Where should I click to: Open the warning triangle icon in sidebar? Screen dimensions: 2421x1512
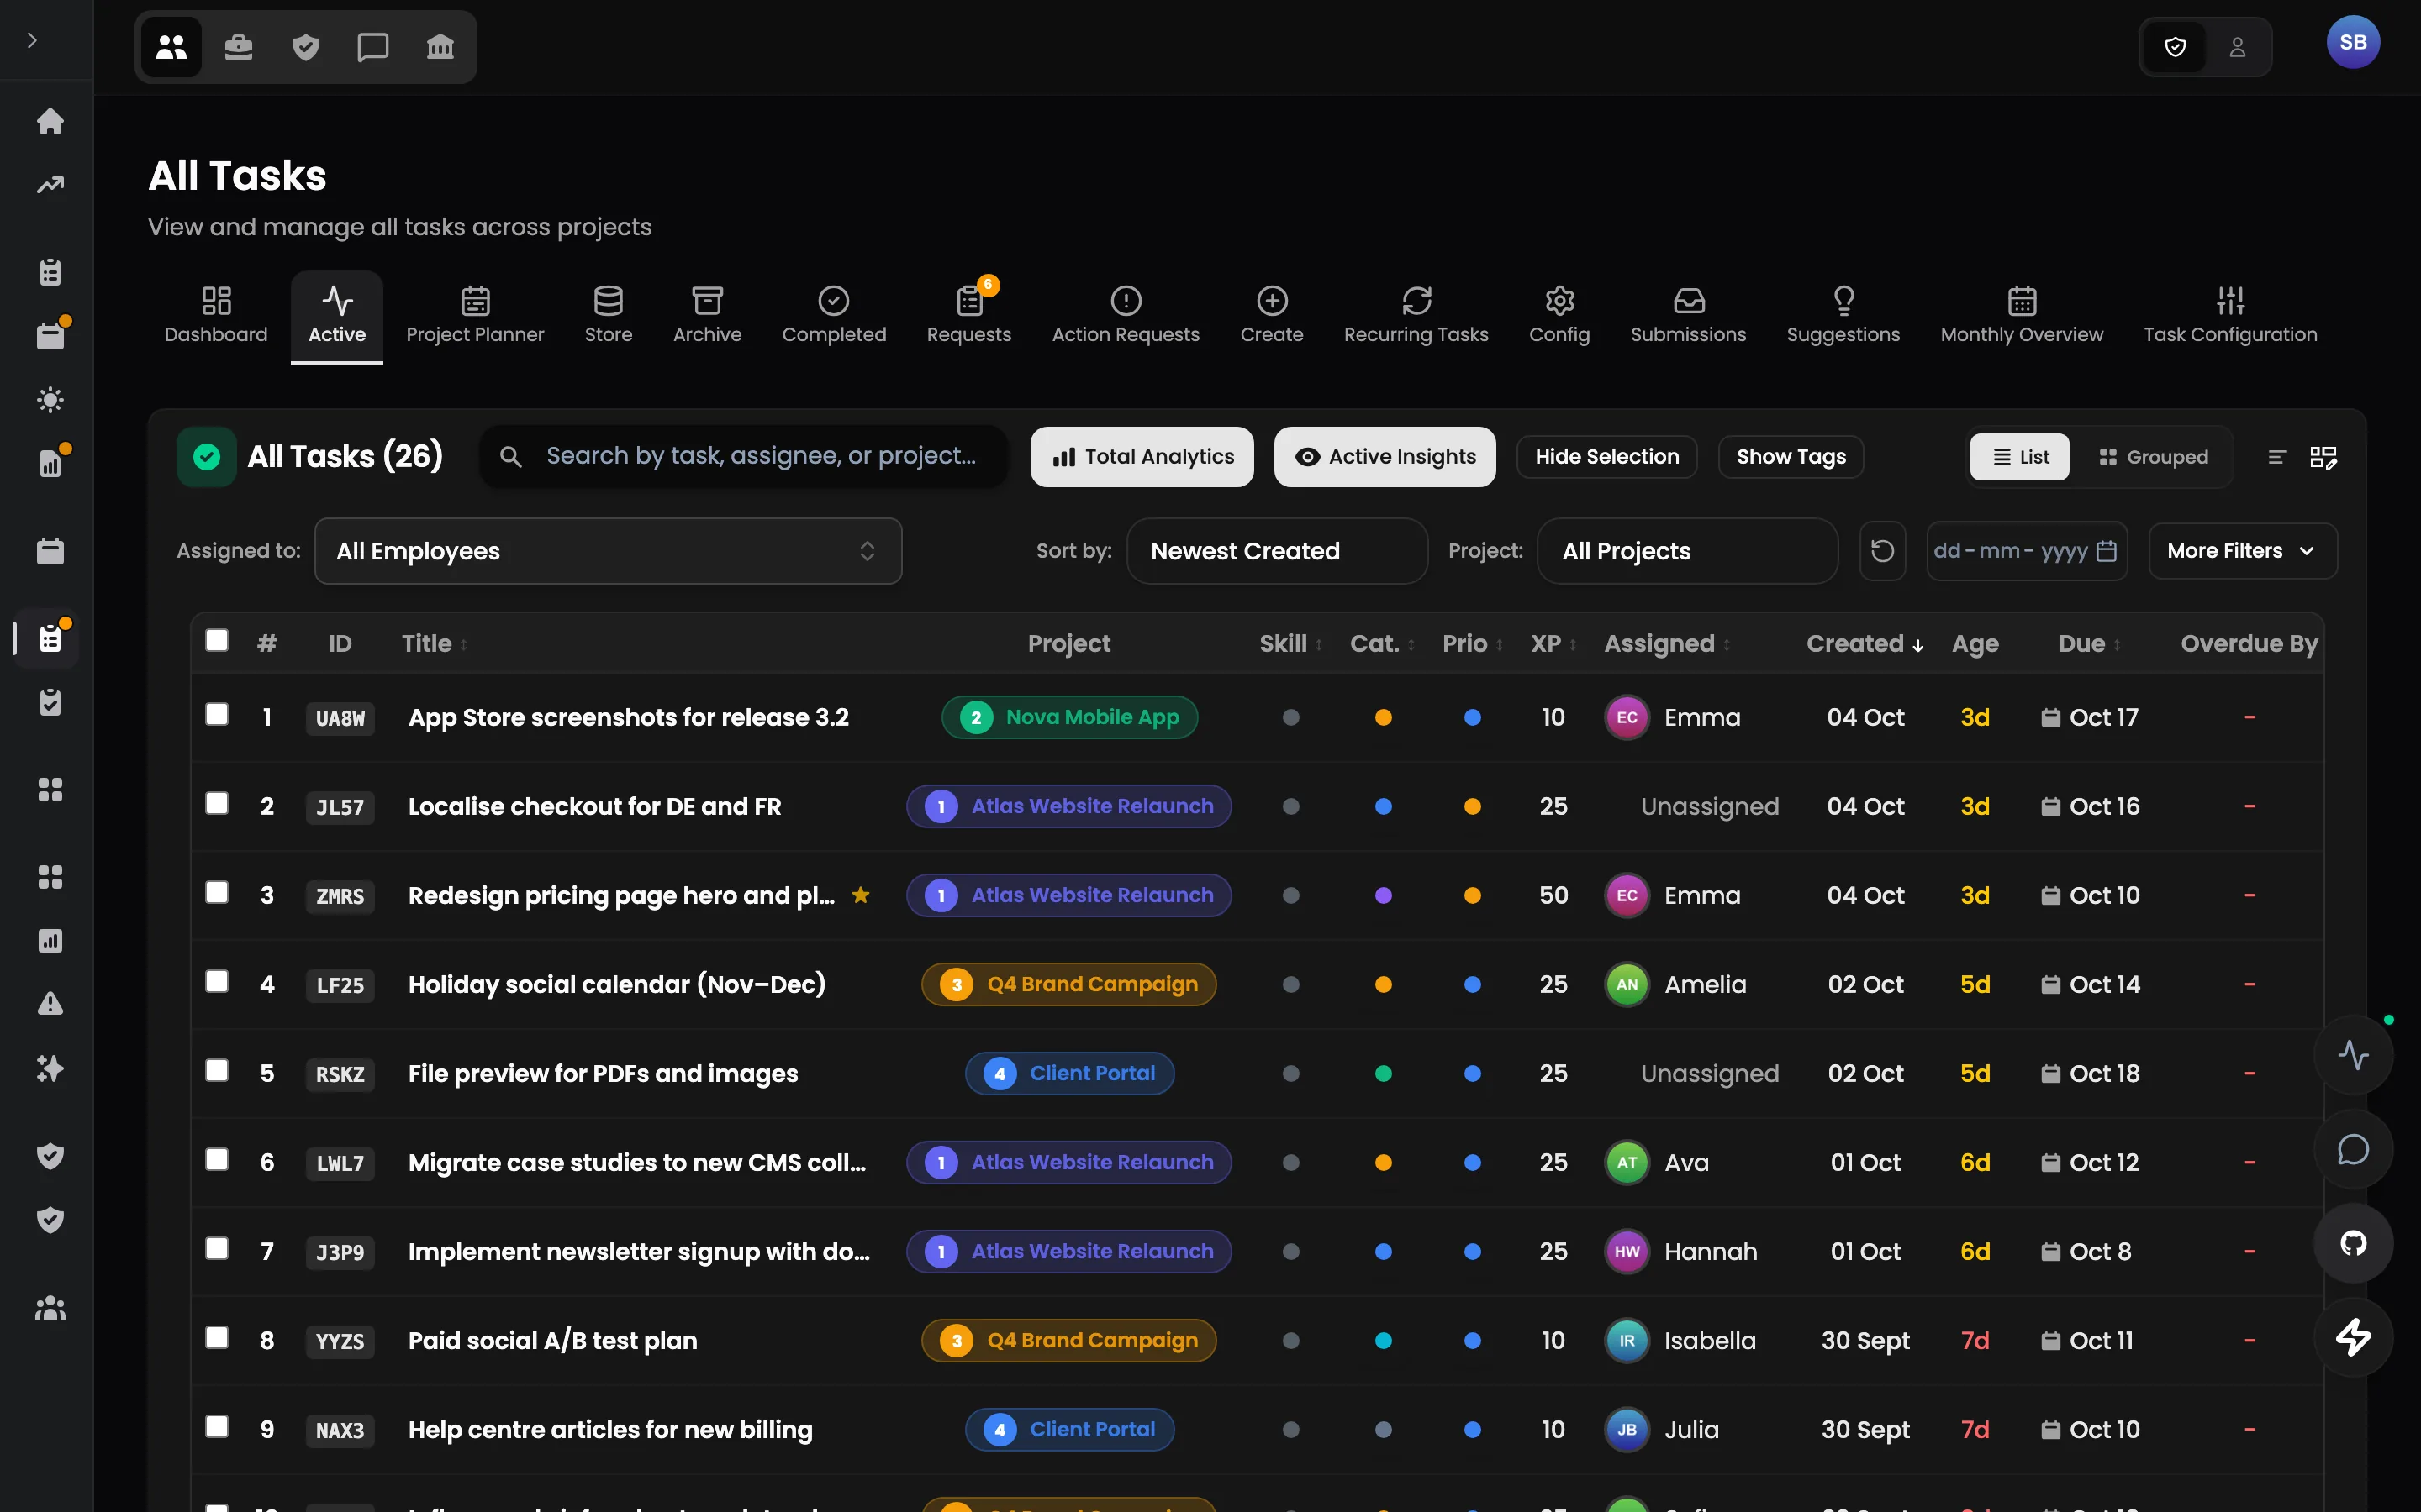[x=50, y=1004]
